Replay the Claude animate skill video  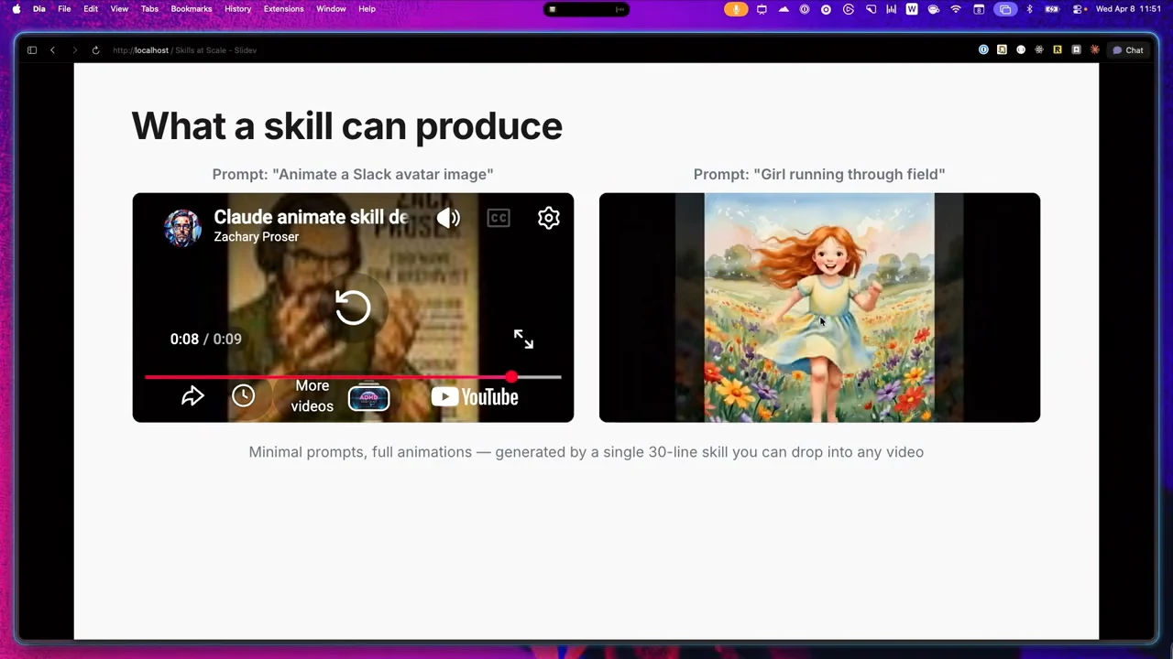(x=353, y=308)
